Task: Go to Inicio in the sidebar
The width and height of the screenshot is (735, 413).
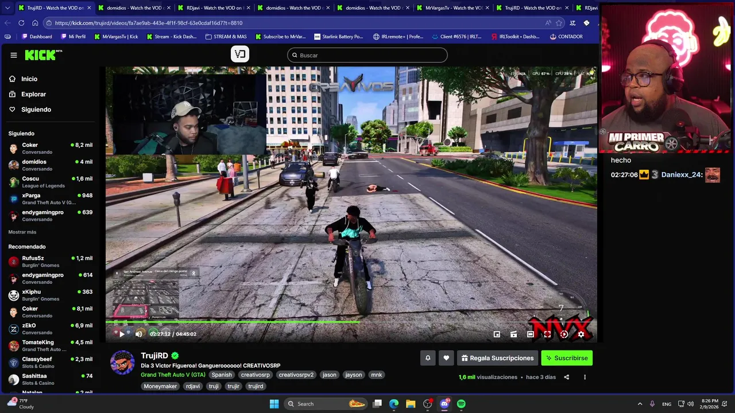Action: coord(29,79)
